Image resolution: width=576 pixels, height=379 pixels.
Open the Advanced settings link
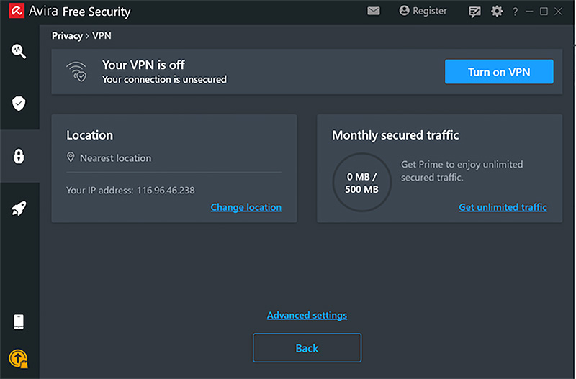tap(307, 316)
